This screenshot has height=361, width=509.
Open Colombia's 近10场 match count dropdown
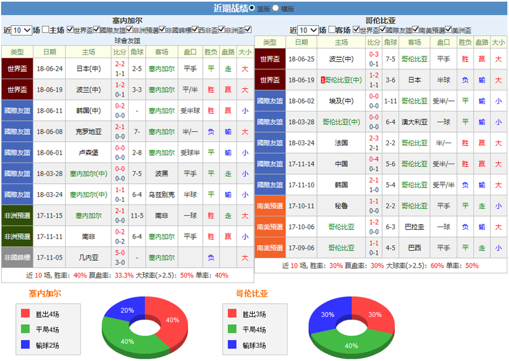point(308,30)
